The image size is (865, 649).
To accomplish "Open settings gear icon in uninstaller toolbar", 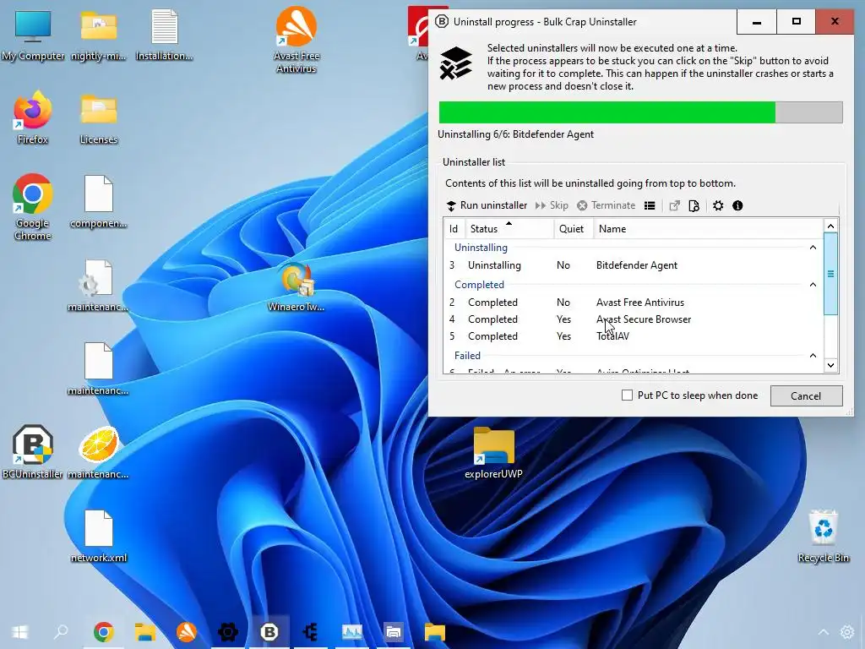I will [x=718, y=206].
